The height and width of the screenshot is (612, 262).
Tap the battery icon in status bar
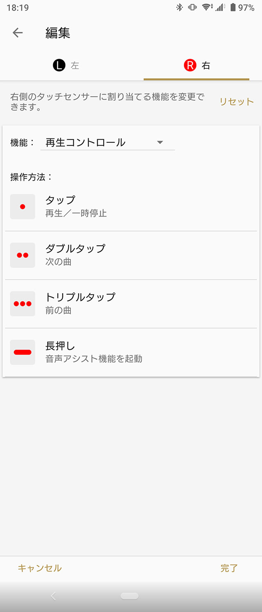(x=233, y=7)
